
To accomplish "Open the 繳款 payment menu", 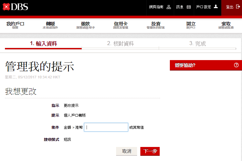I will (85, 25).
